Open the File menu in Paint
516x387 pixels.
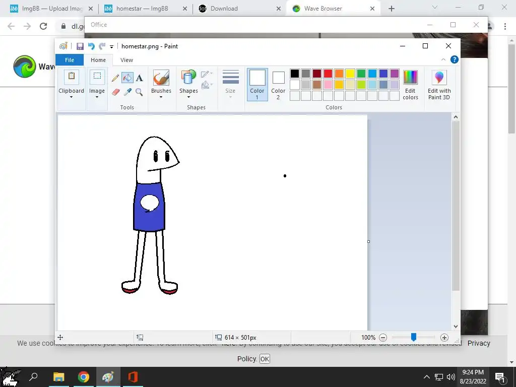(70, 60)
